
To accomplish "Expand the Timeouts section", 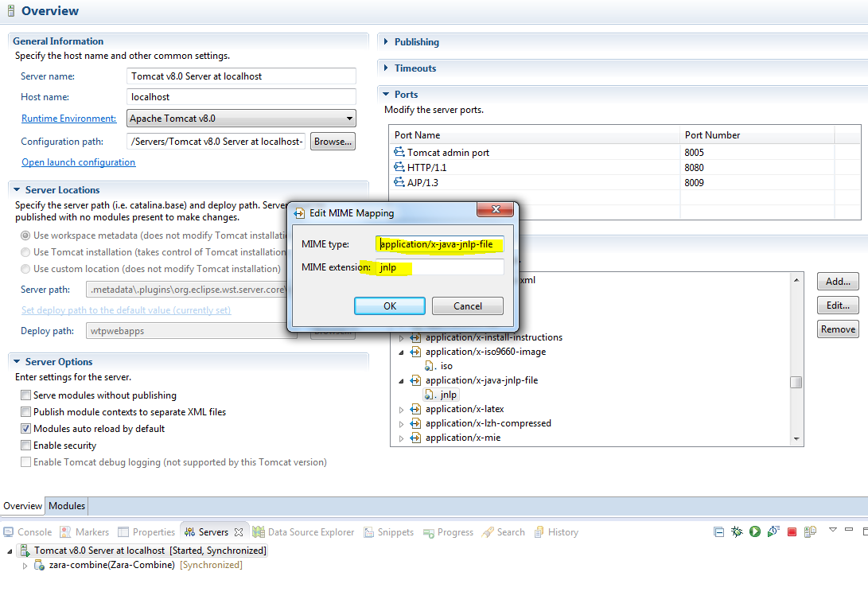I will point(386,68).
